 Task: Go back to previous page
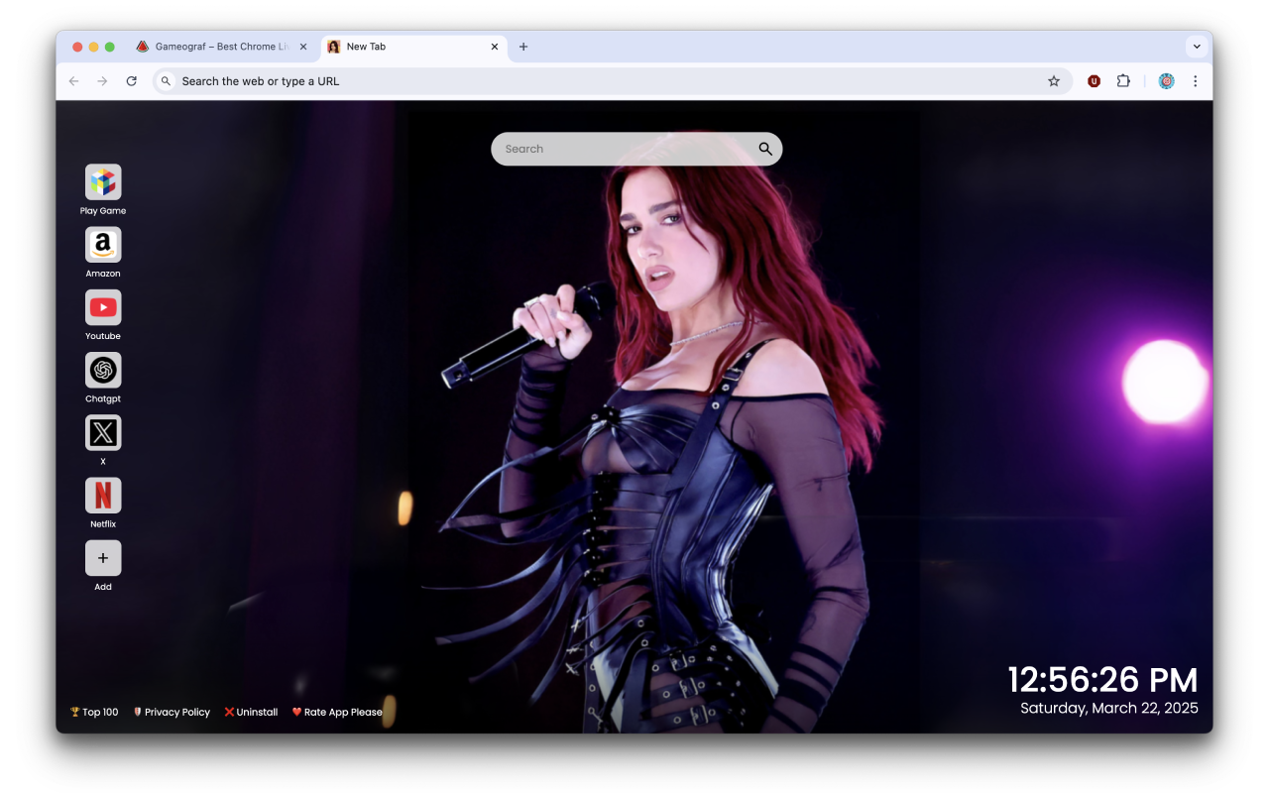point(73,81)
